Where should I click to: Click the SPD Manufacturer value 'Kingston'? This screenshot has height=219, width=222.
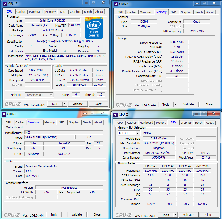coord(159,148)
